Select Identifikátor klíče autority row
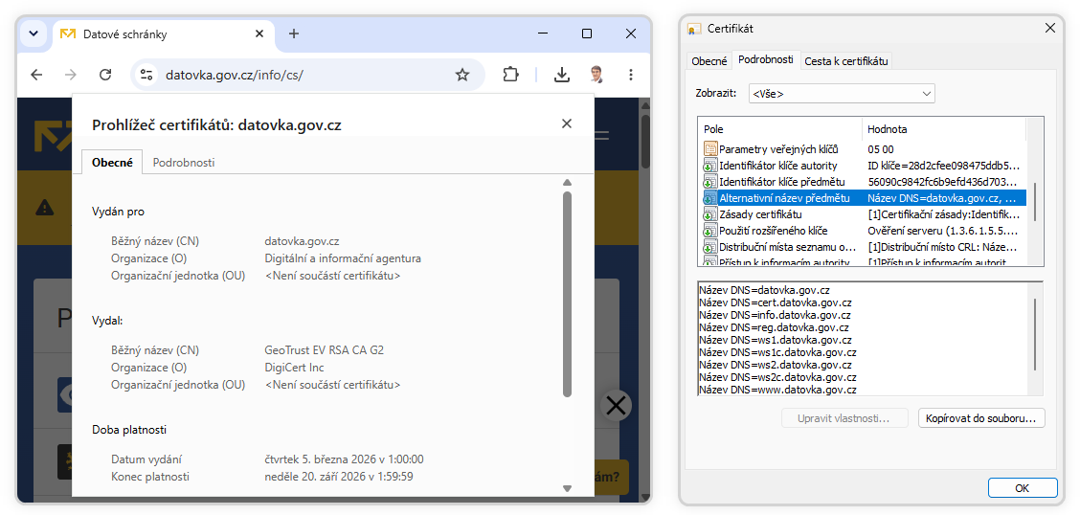Screen dimensions: 1080x515 click(x=863, y=166)
